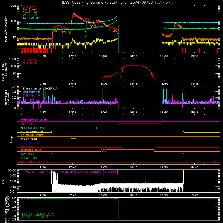Select the orange 6-12 keV legend label
223x223 pixels.
point(30,9)
